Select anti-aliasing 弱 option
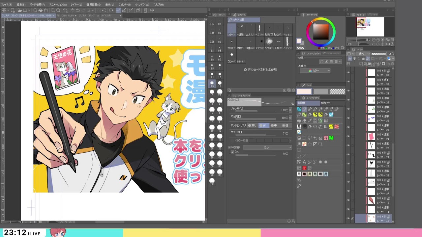This screenshot has height=237, width=422. pyautogui.click(x=264, y=125)
